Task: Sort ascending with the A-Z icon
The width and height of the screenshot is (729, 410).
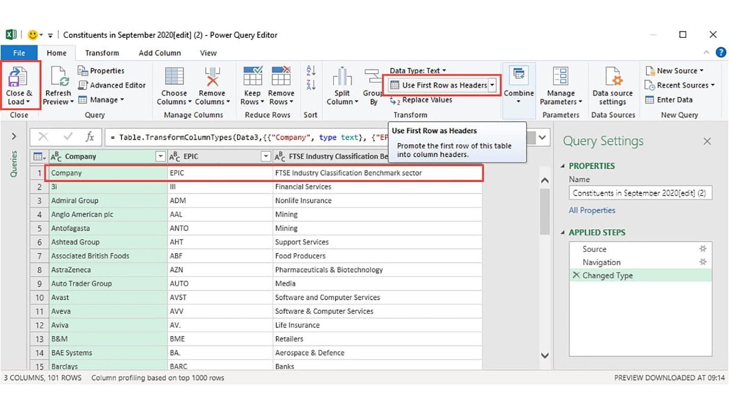Action: (311, 71)
